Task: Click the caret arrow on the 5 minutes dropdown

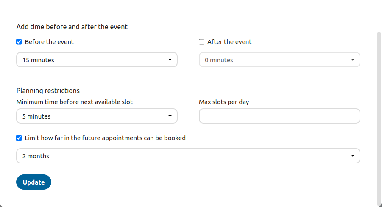Action: point(170,116)
